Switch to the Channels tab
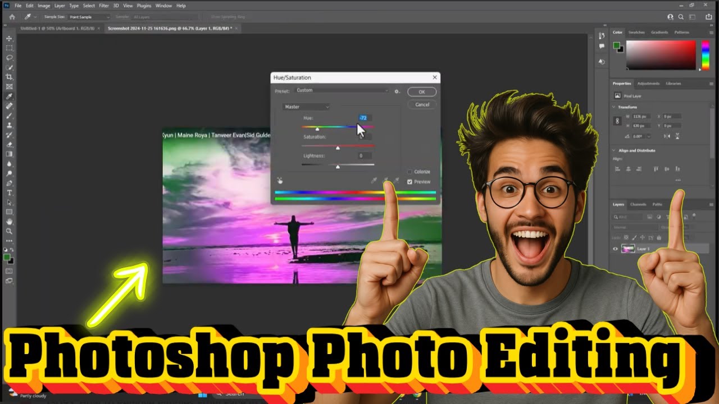This screenshot has width=719, height=404. point(638,204)
